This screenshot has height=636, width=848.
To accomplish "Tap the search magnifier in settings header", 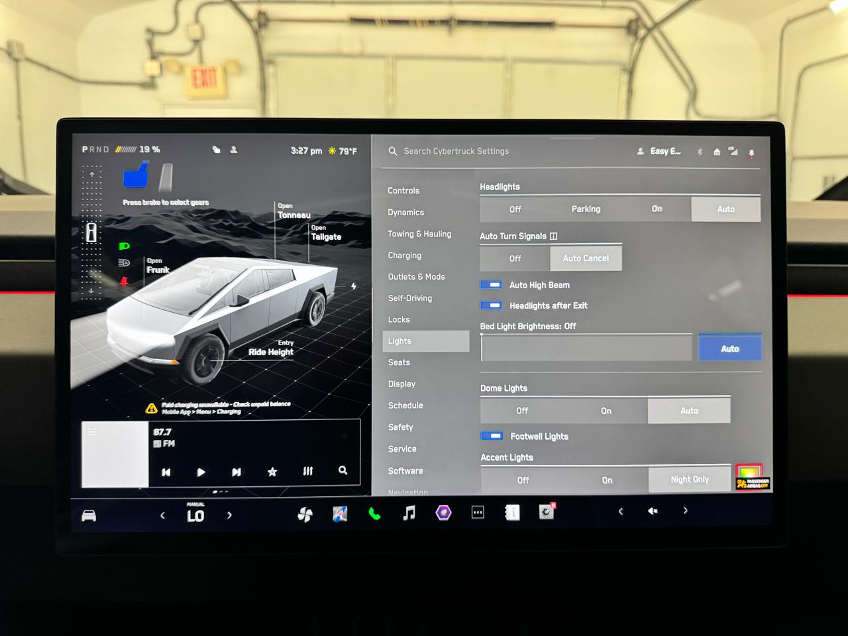I will (393, 151).
